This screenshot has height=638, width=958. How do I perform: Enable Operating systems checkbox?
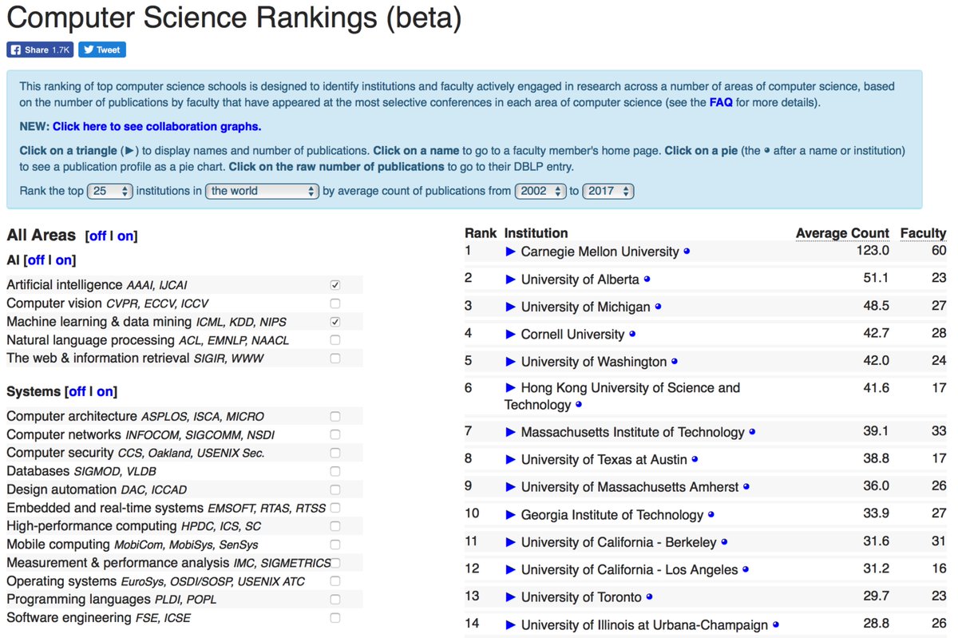335,581
